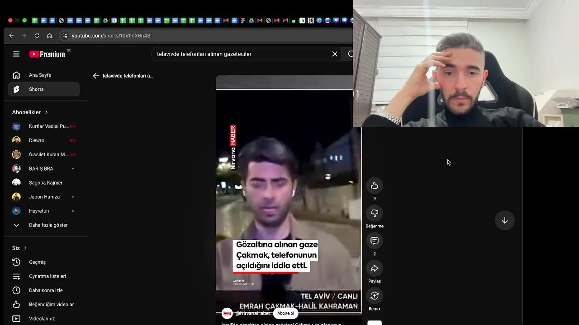Open the comments of the short
Screen dimensions: 579x325
375,241
